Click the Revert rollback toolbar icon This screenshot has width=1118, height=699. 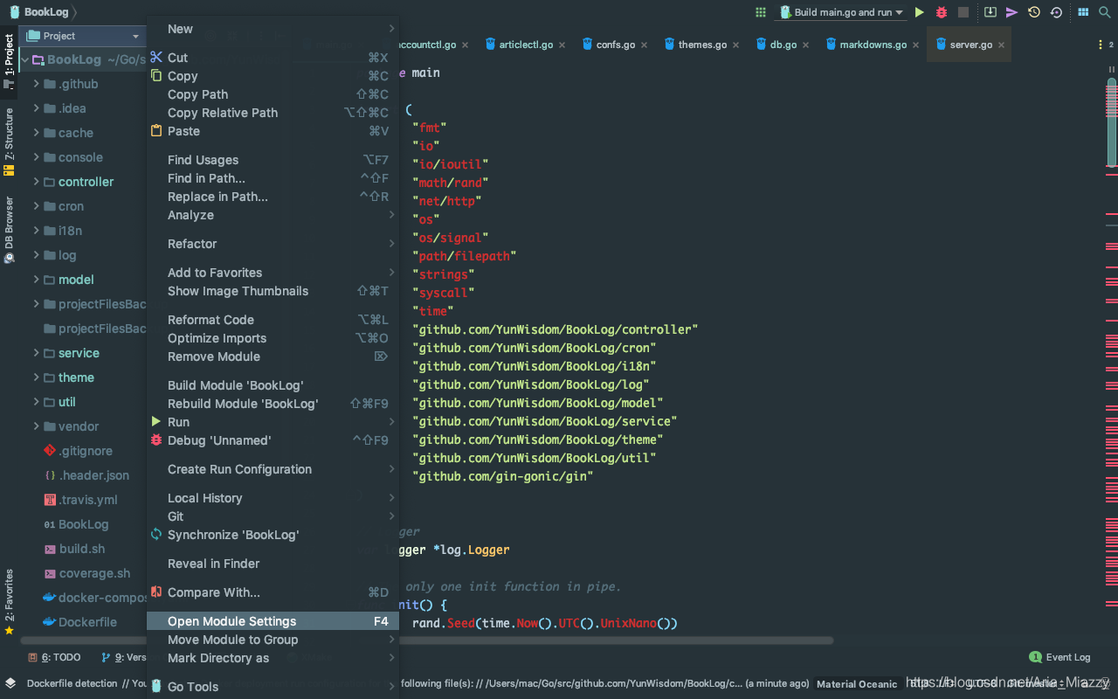1056,12
